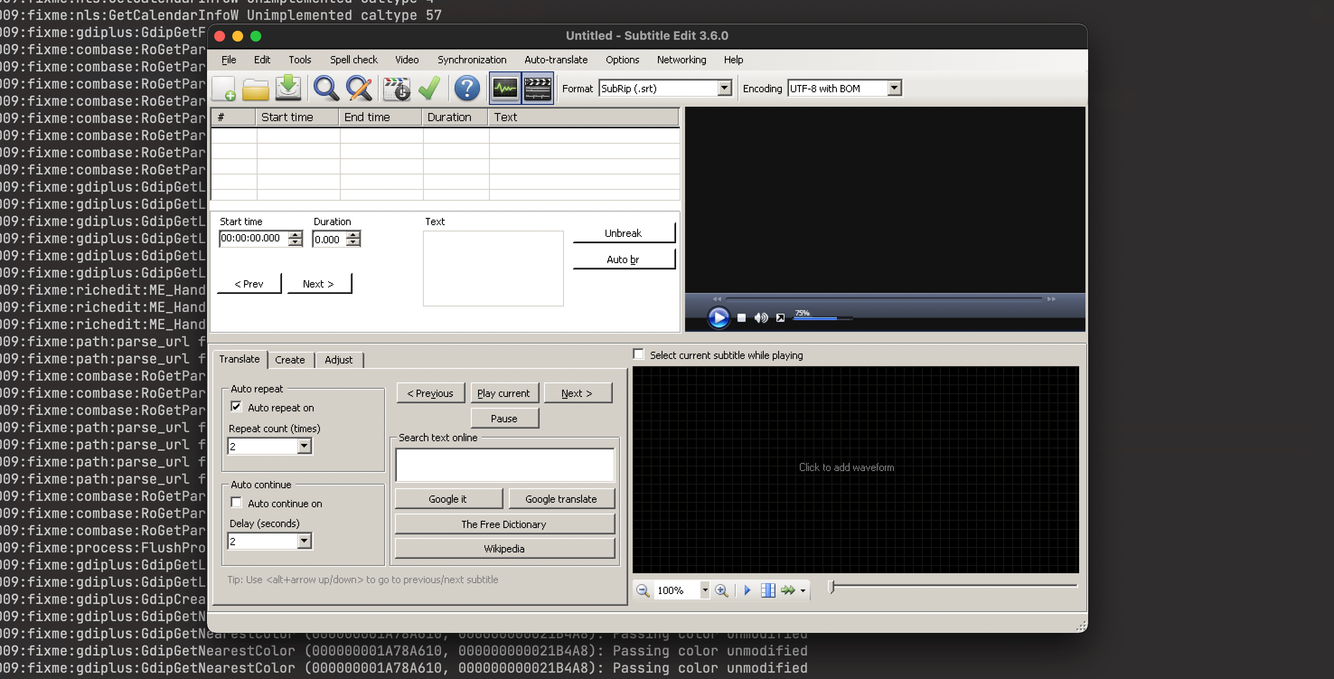Screen dimensions: 1334x679
Task: Check Select current subtitle while playing
Action: (x=639, y=354)
